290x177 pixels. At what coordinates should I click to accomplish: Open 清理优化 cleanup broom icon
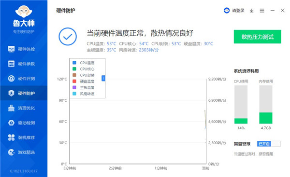click(11, 108)
